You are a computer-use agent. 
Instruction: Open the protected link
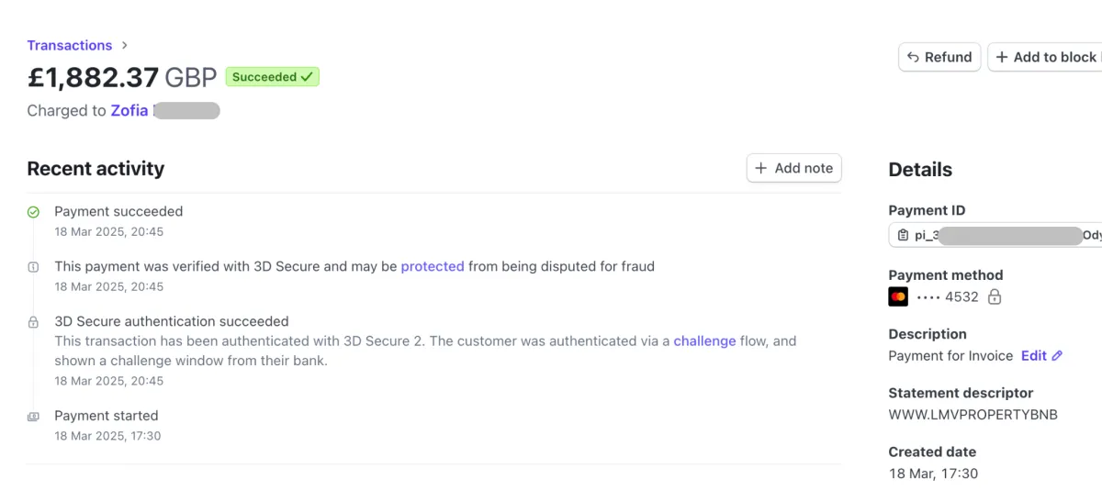433,266
